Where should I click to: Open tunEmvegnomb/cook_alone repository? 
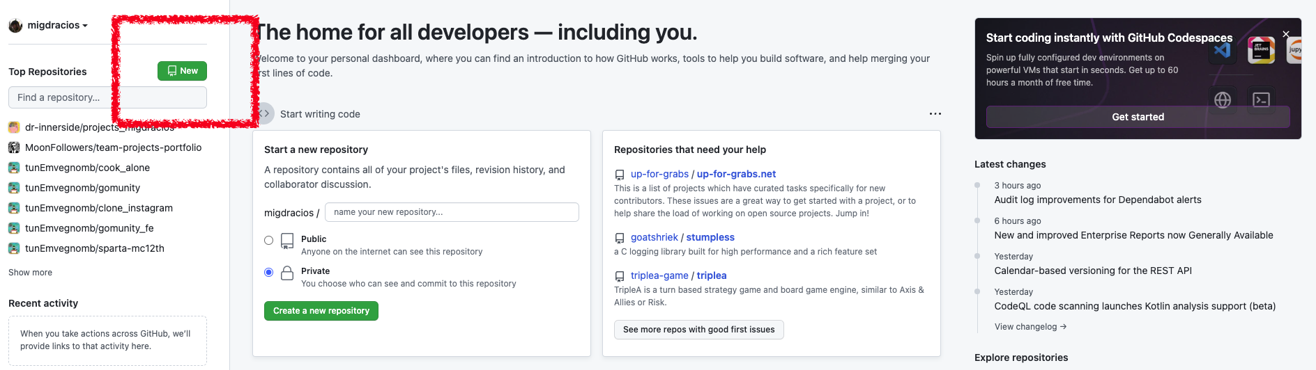click(87, 168)
